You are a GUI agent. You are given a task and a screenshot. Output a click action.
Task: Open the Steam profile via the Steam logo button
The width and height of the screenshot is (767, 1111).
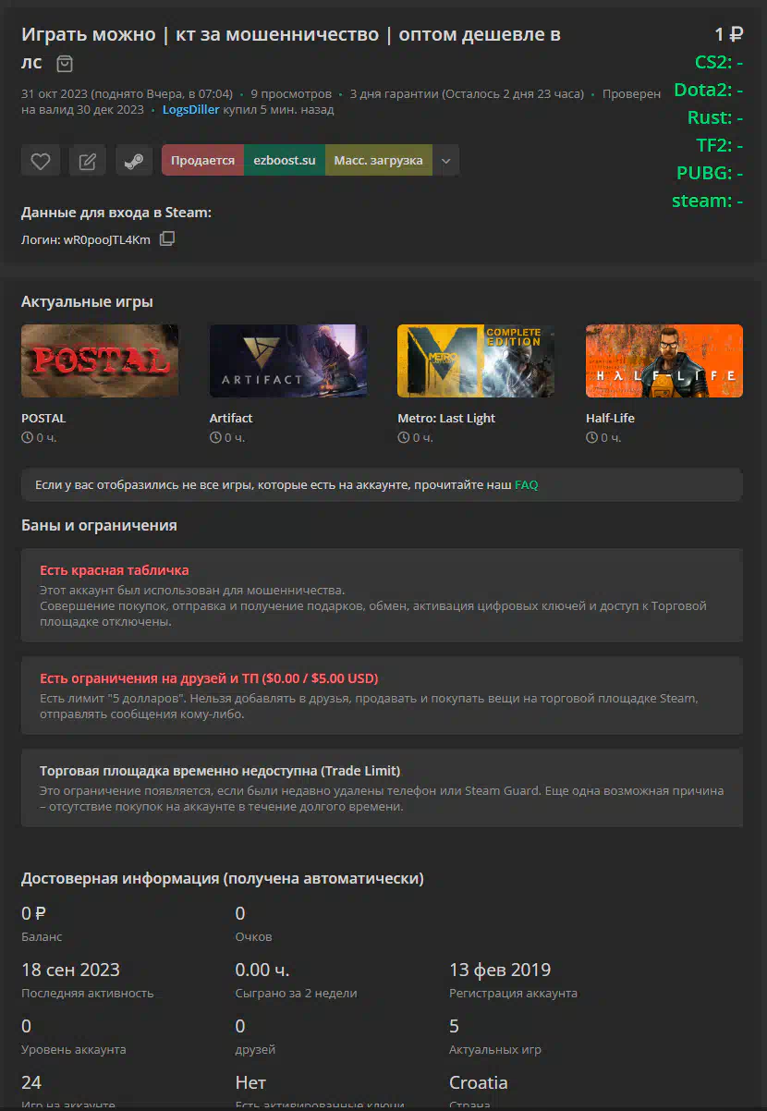coord(134,161)
